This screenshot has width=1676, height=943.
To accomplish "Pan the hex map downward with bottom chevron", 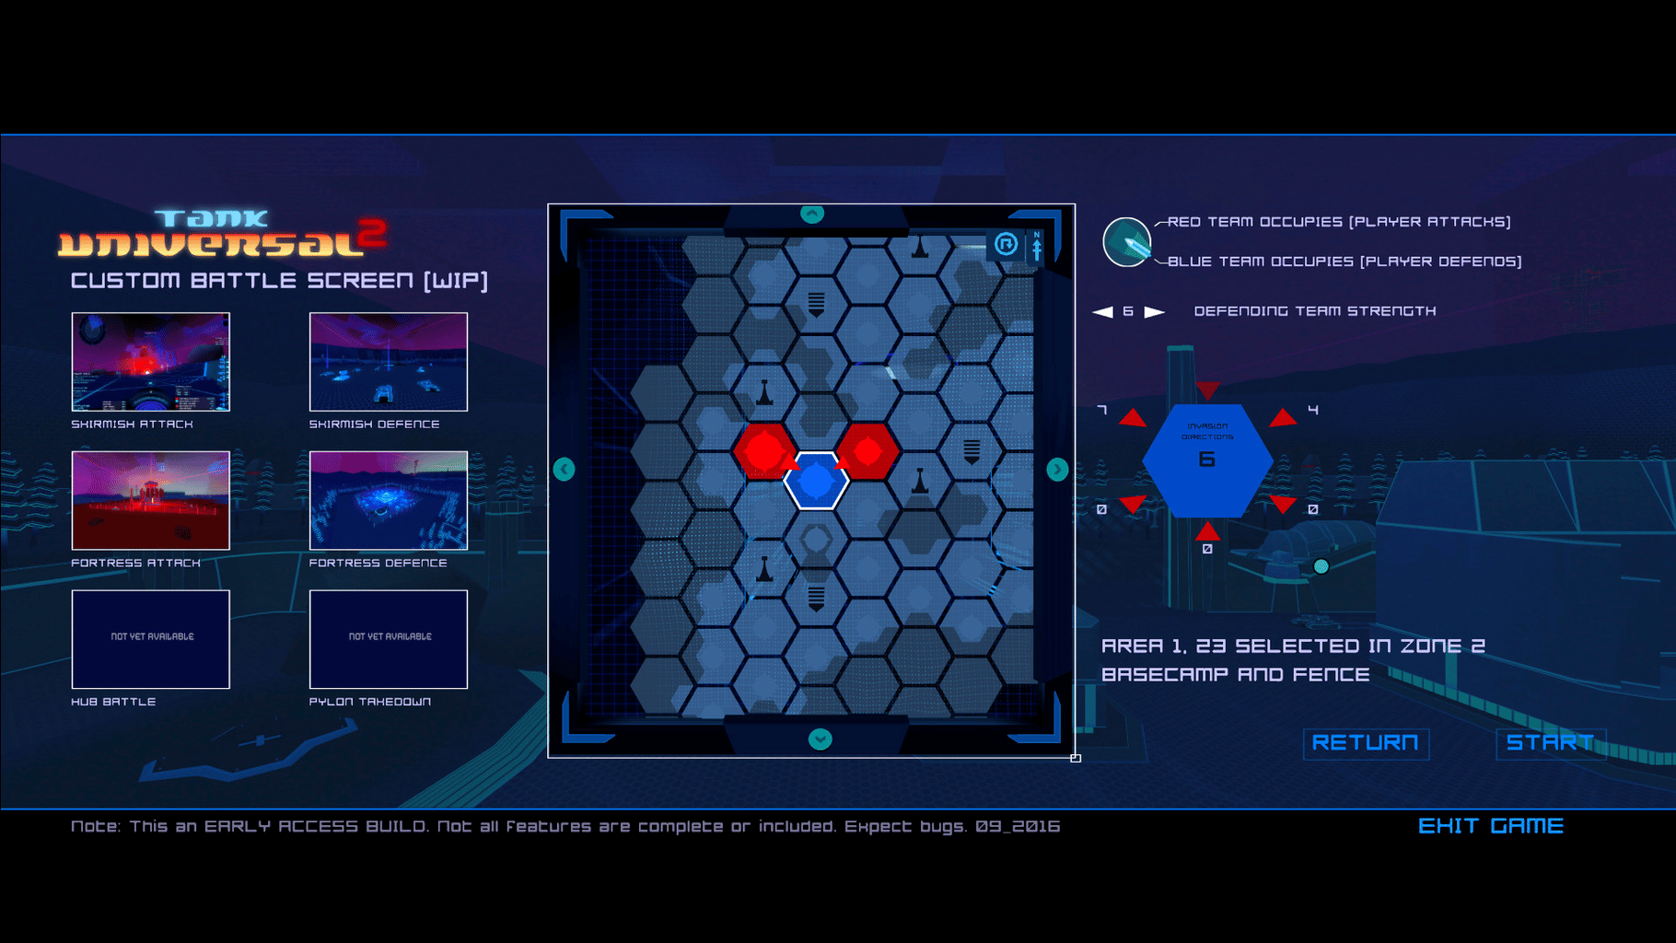I will pos(820,739).
